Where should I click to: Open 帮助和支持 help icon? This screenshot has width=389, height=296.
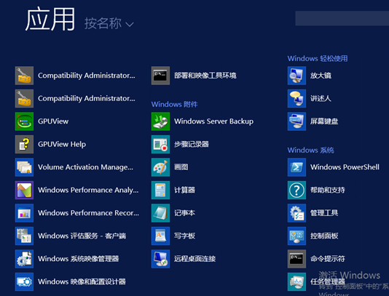click(x=296, y=190)
